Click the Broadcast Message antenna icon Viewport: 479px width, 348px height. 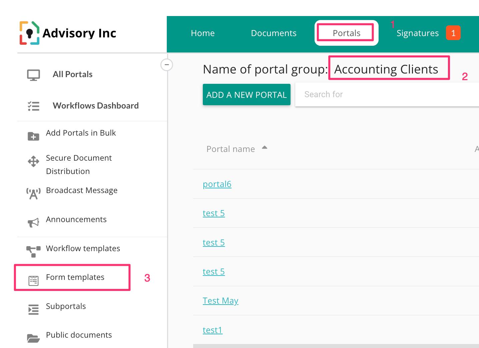point(33,193)
